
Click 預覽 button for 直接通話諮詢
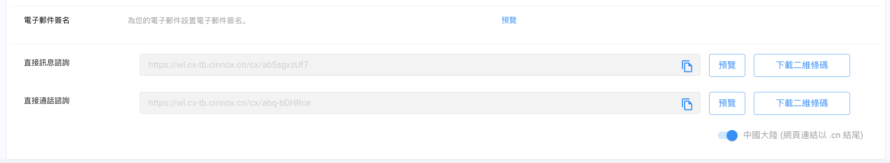coord(727,103)
